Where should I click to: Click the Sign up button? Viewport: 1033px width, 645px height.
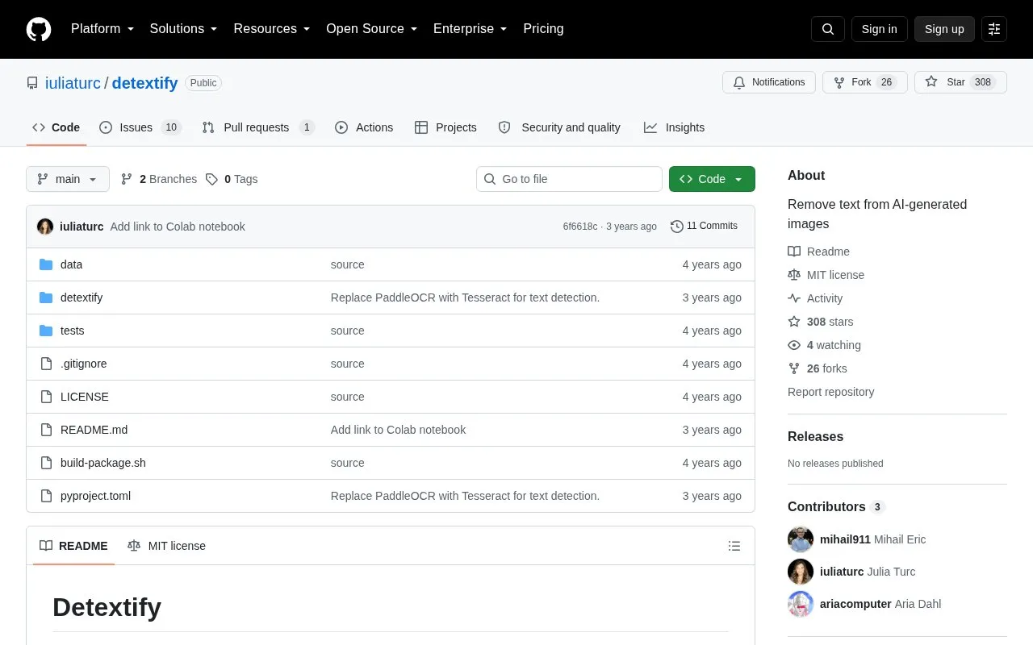pos(944,29)
